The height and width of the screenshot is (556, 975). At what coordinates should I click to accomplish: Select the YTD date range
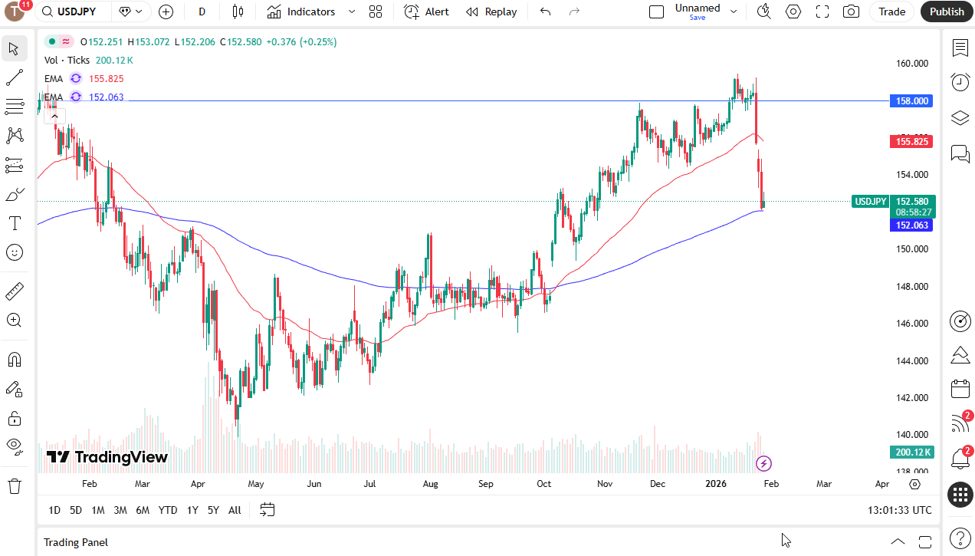coord(168,510)
